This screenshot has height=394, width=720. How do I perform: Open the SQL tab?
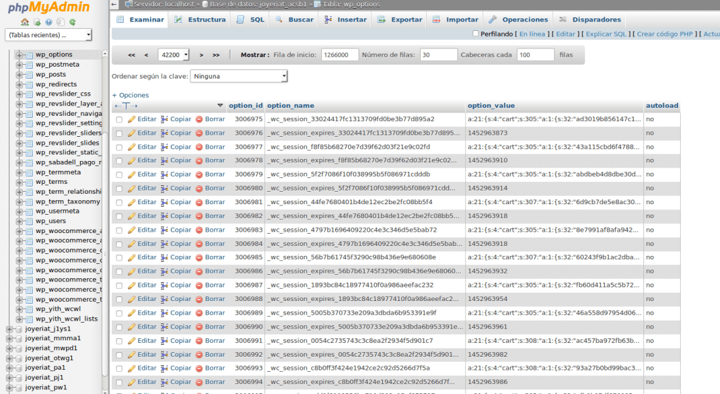(x=250, y=20)
